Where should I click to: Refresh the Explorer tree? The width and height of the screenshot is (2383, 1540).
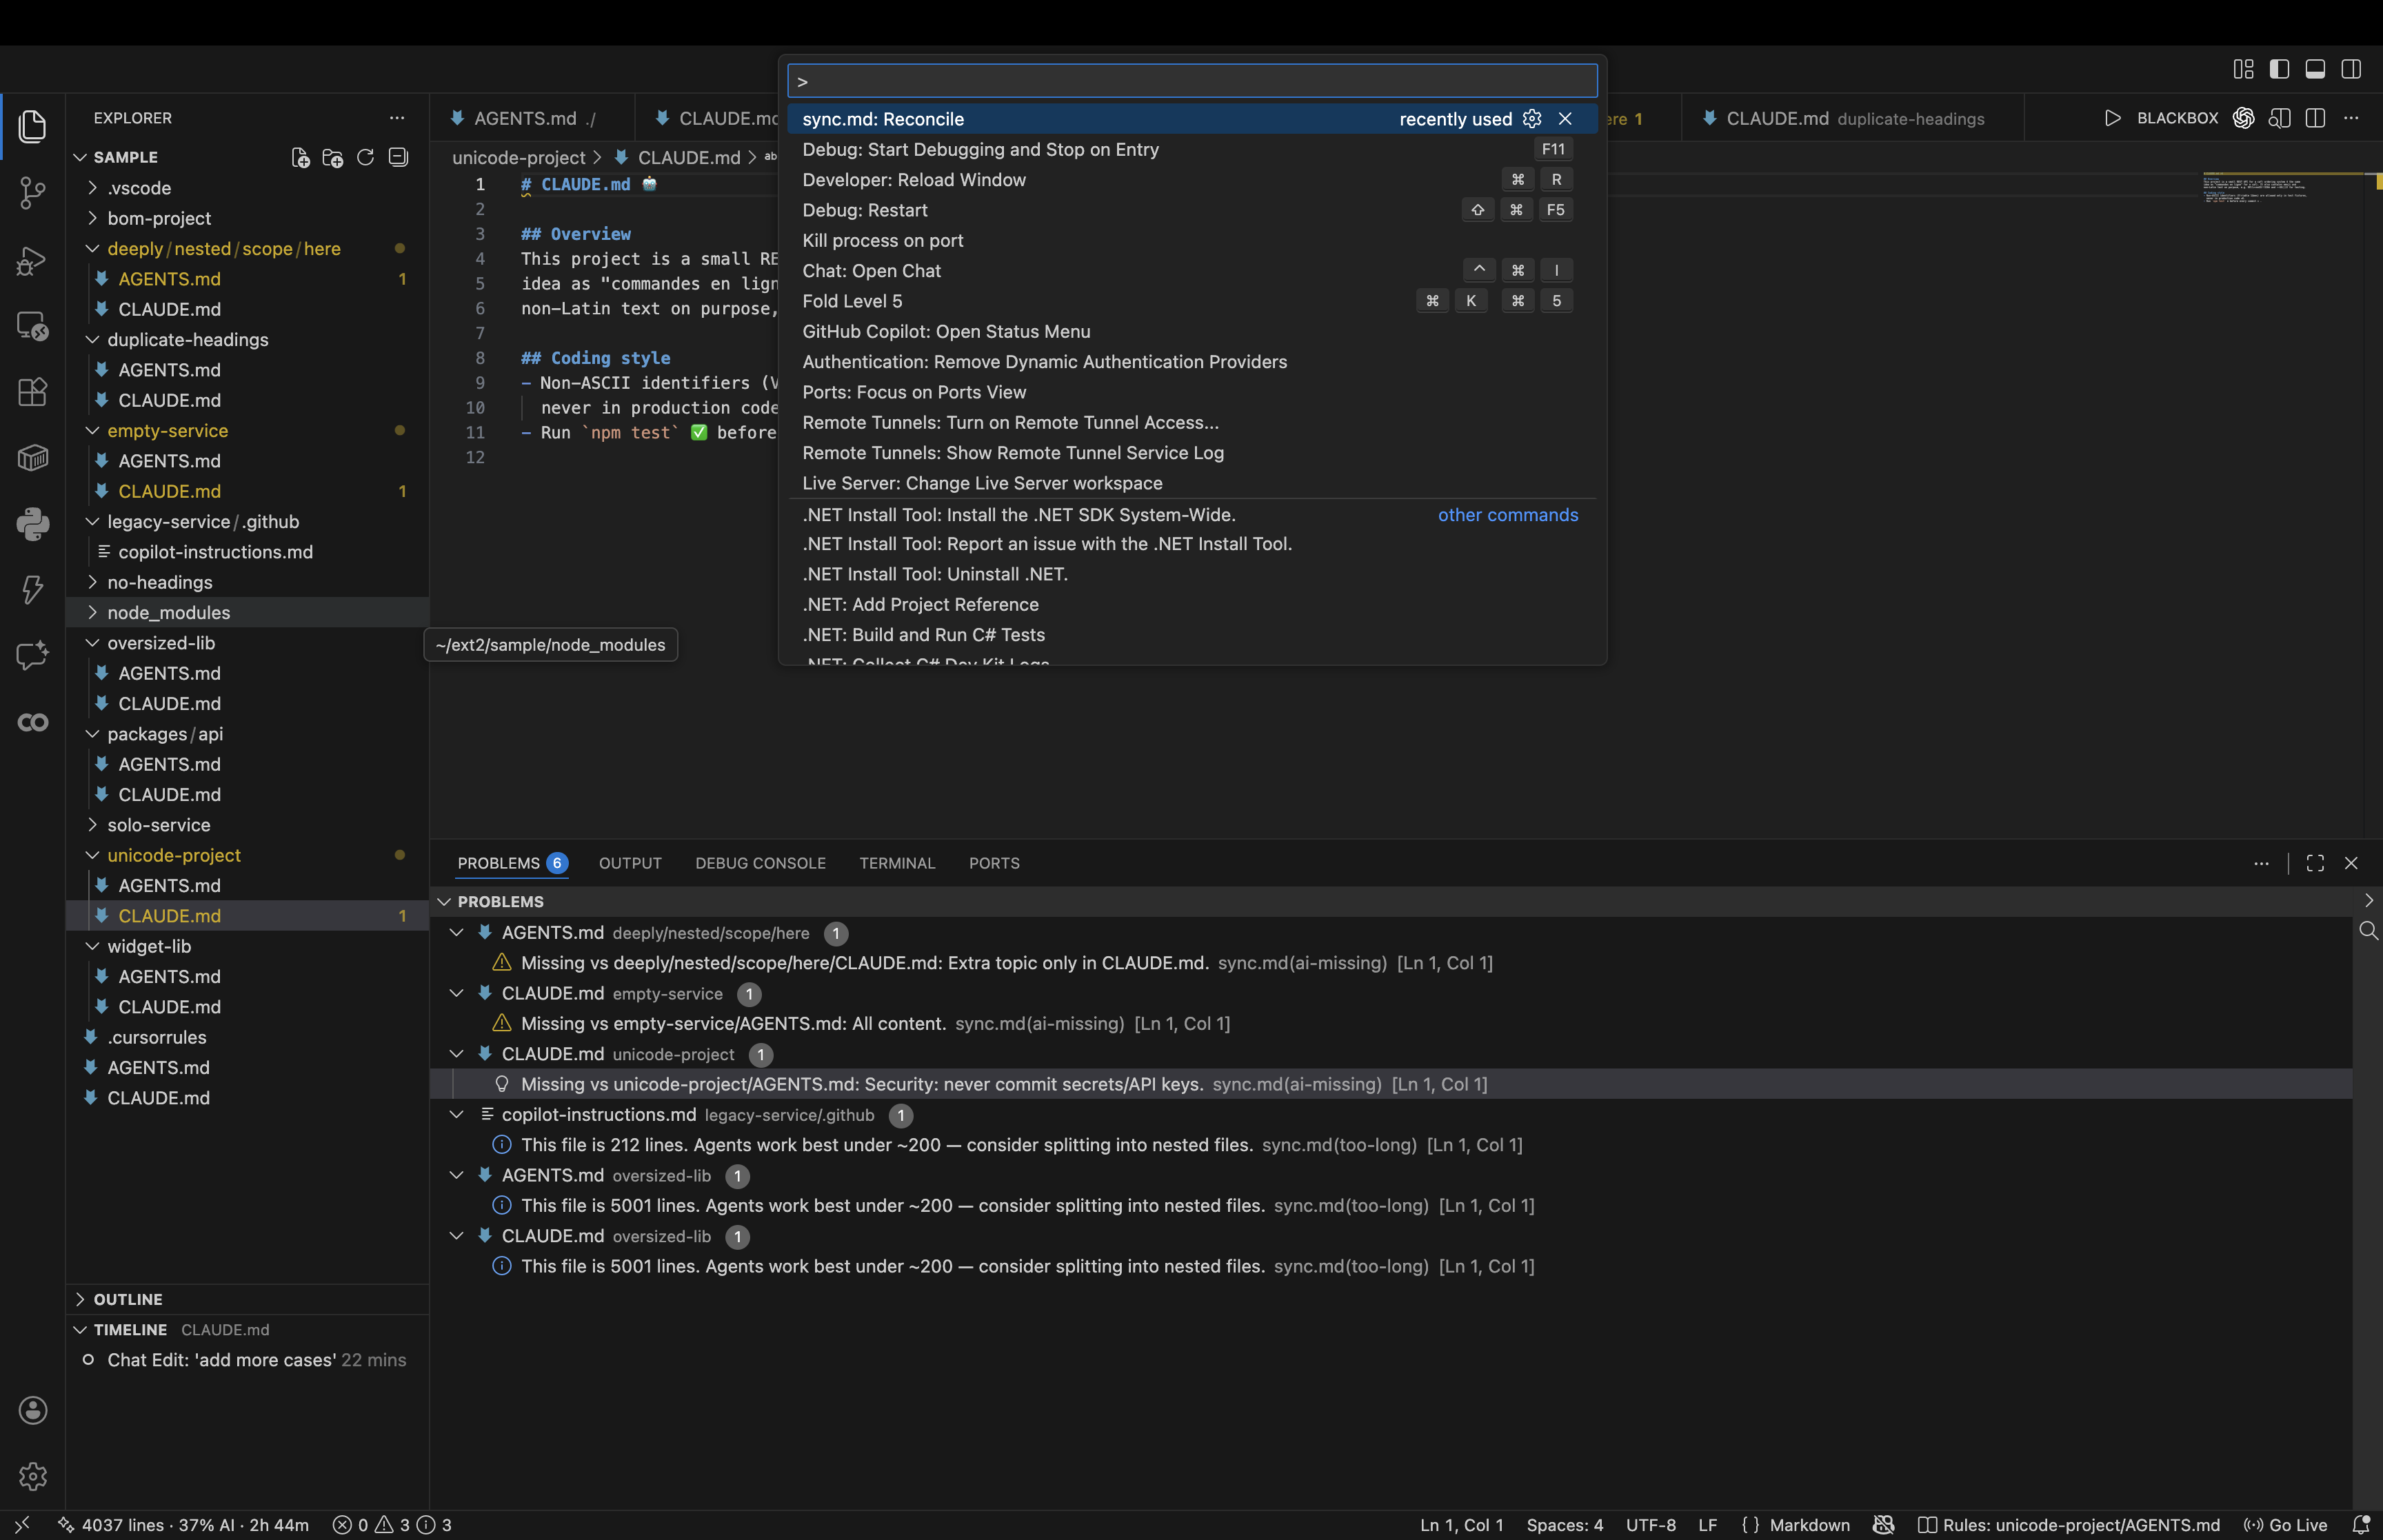(366, 157)
